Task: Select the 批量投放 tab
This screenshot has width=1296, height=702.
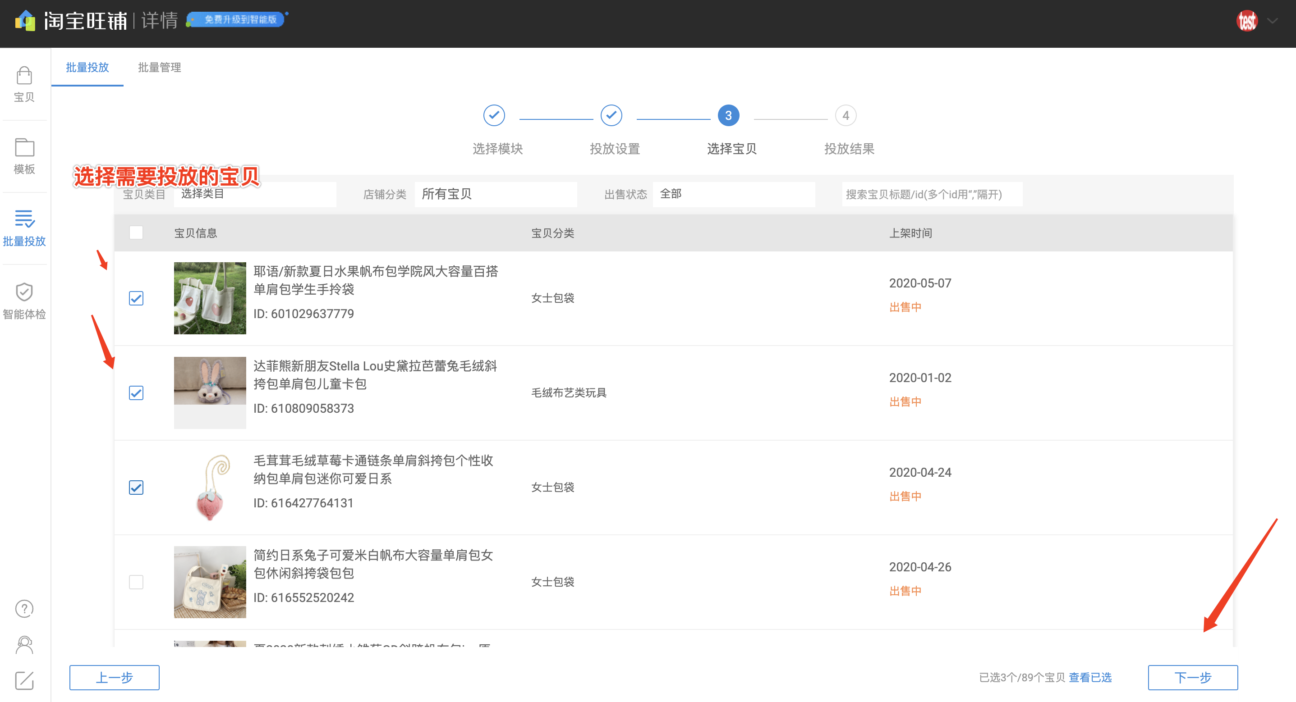Action: [87, 68]
